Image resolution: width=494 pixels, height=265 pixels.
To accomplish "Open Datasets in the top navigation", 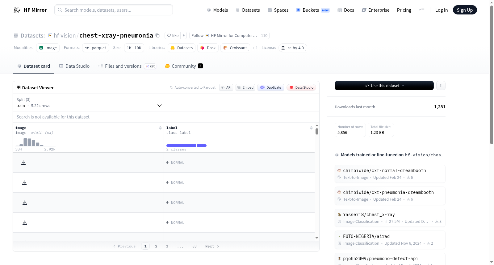I will 248,10.
